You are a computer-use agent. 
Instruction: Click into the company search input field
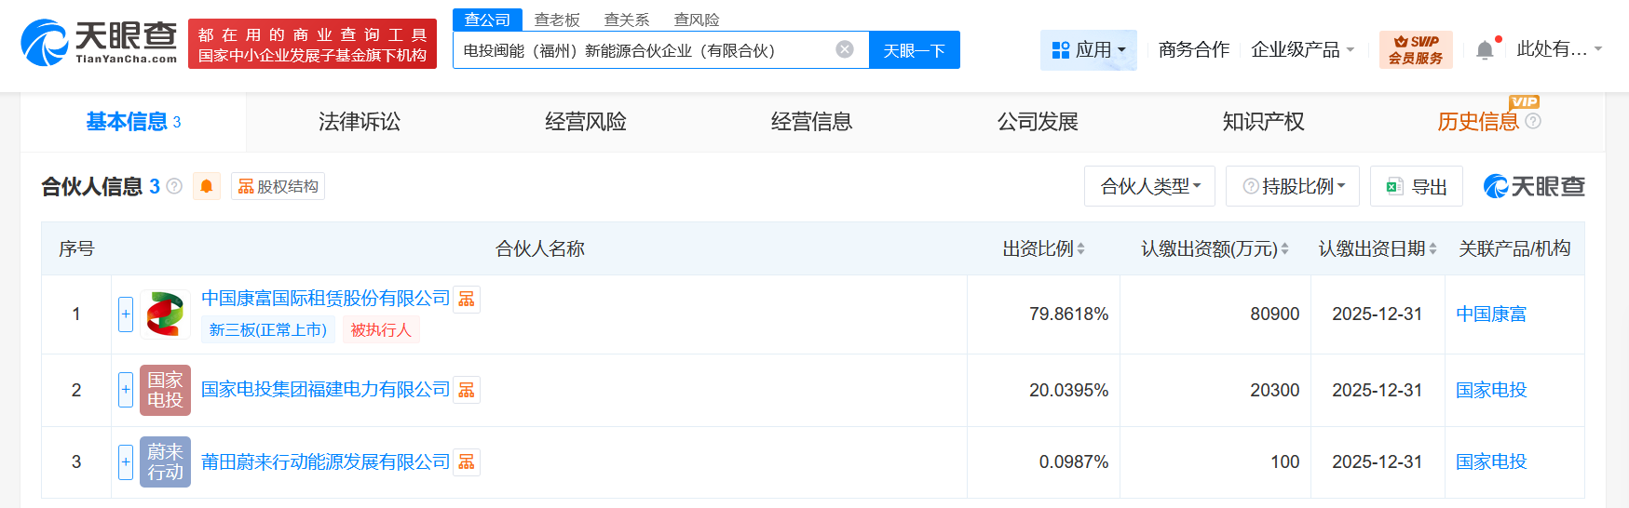pyautogui.click(x=643, y=50)
